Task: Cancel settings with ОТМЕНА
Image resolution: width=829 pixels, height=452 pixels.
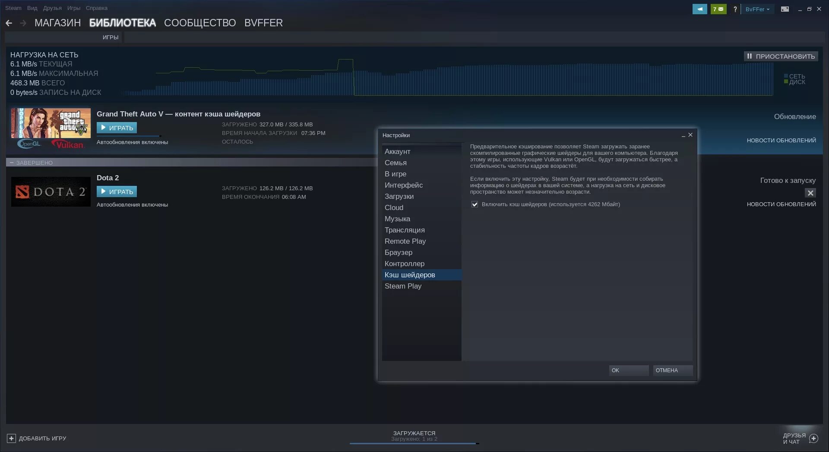Action: click(x=673, y=370)
